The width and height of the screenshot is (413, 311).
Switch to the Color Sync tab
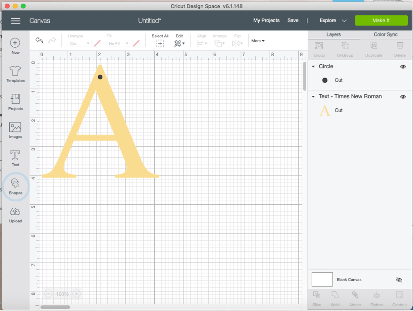tap(386, 34)
